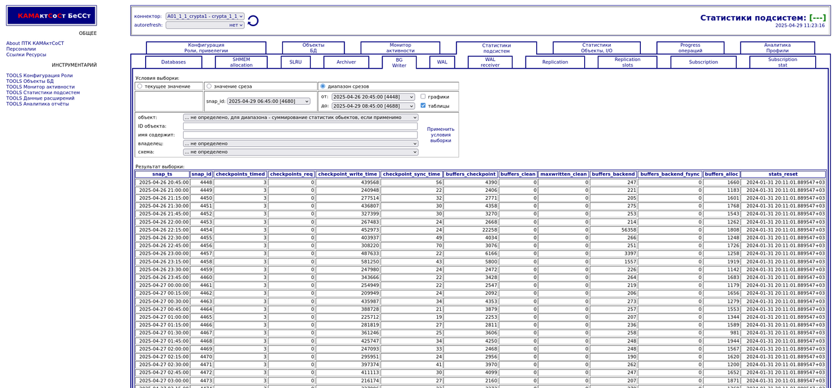Click 'Применить условия выборки' button

(x=440, y=135)
